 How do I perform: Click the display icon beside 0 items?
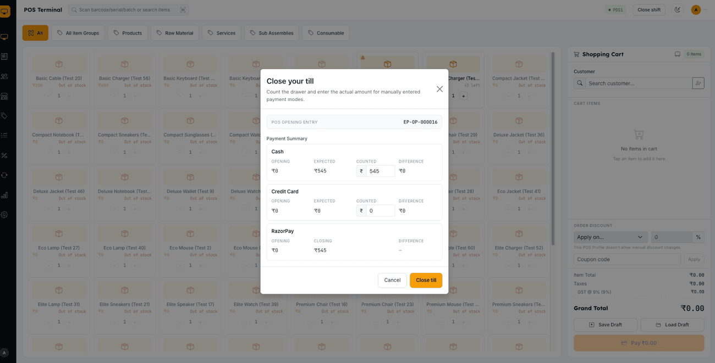[x=677, y=54]
